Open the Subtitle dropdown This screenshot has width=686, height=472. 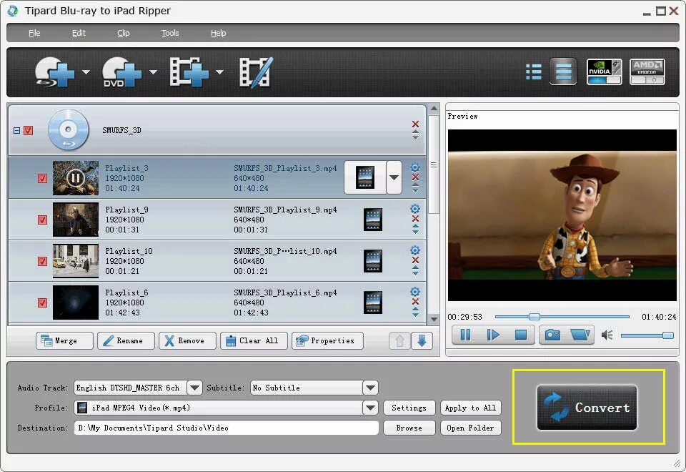(x=371, y=388)
